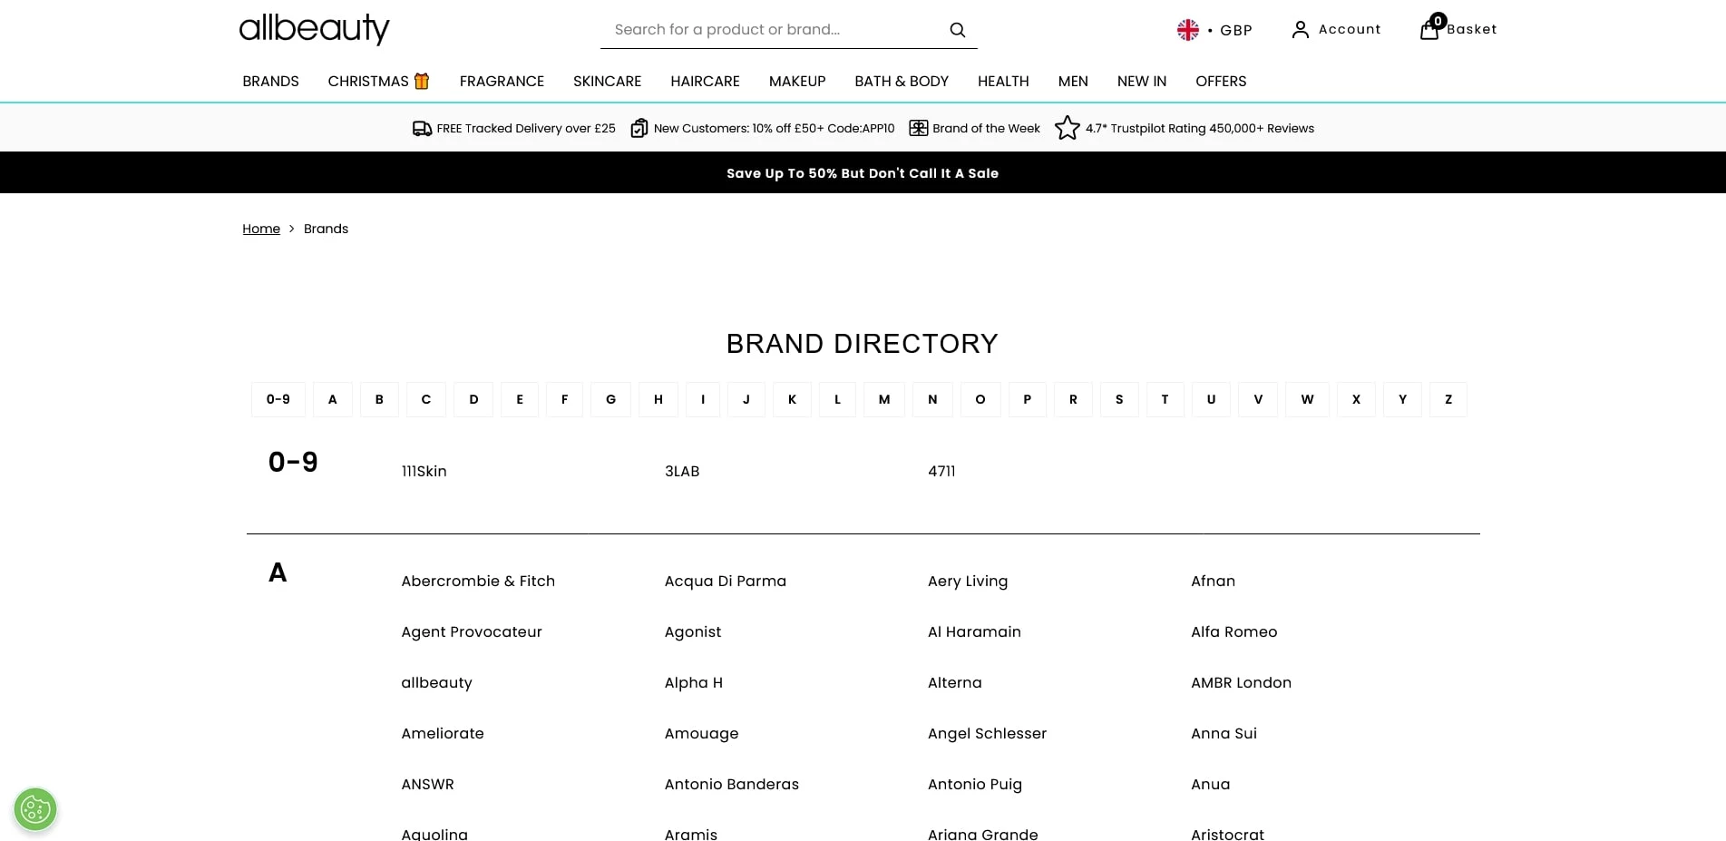The height and width of the screenshot is (841, 1726).
Task: Open the GBP currency selector
Action: pyautogui.click(x=1235, y=30)
